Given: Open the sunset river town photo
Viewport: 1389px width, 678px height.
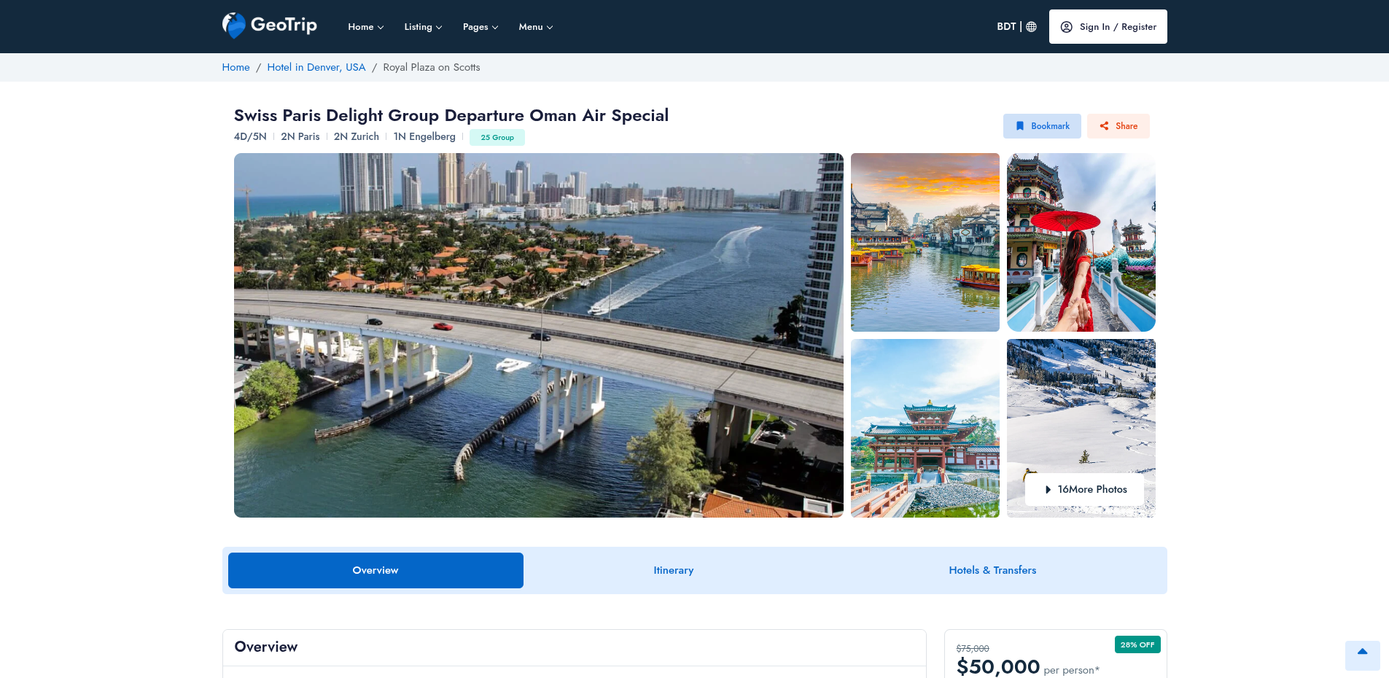Looking at the screenshot, I should (x=925, y=242).
